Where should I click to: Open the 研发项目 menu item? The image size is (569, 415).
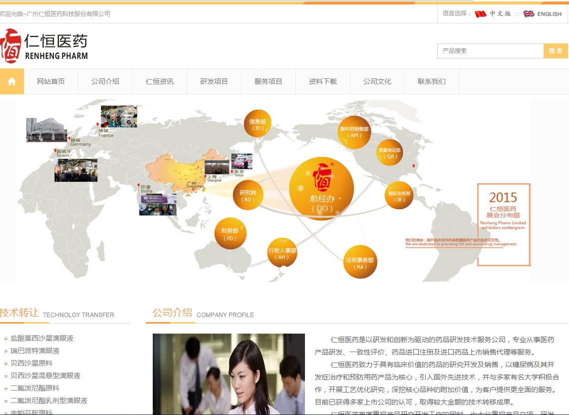pyautogui.click(x=214, y=81)
